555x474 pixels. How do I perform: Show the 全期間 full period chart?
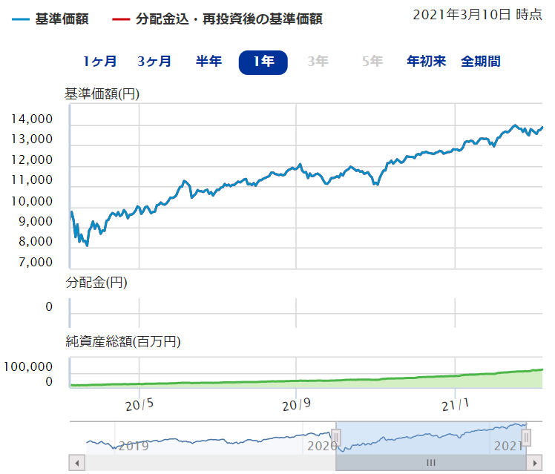pos(480,62)
